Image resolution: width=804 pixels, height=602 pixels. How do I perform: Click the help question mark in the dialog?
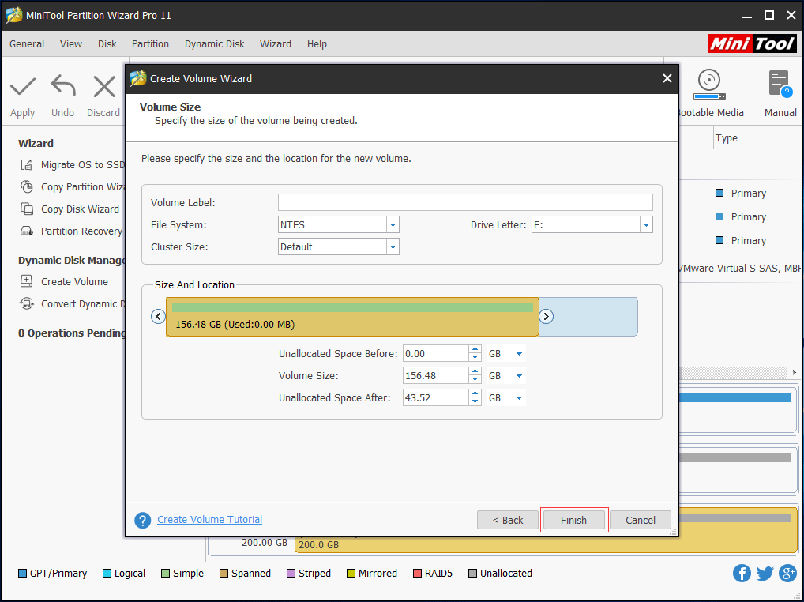click(x=142, y=520)
